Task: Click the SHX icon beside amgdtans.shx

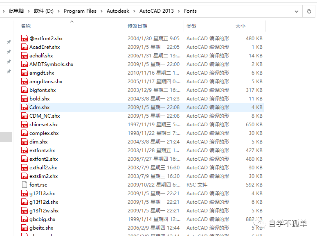Action: 25,82
